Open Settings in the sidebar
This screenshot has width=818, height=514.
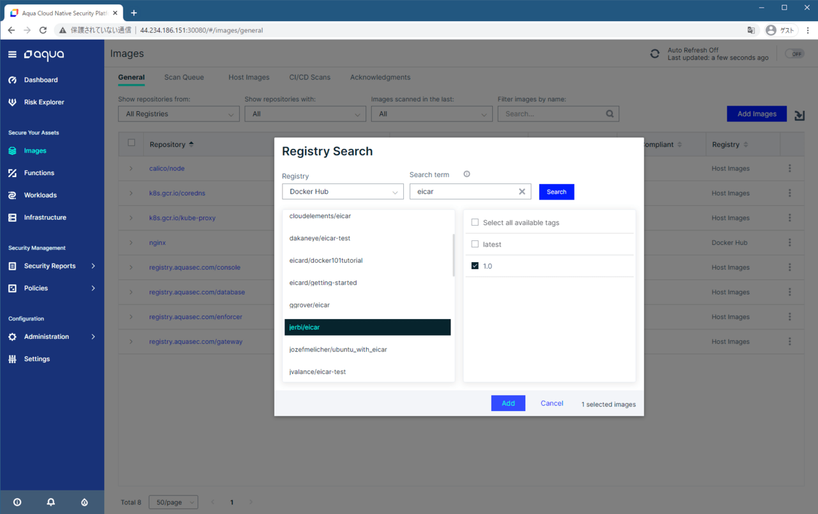37,359
